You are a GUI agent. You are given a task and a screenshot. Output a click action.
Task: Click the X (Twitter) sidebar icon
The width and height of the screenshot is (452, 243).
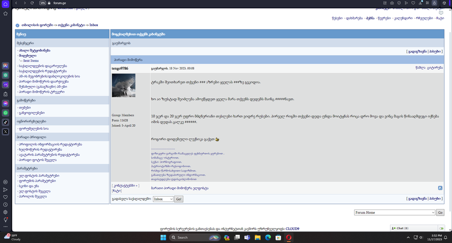point(6,131)
